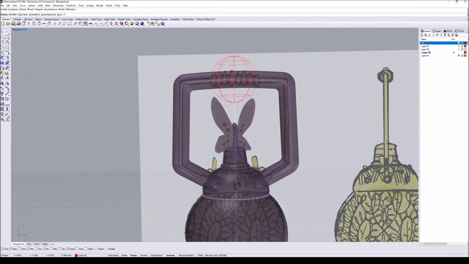The height and width of the screenshot is (264, 469).
Task: Click the Move Layer Up triangle
Action: point(433,35)
